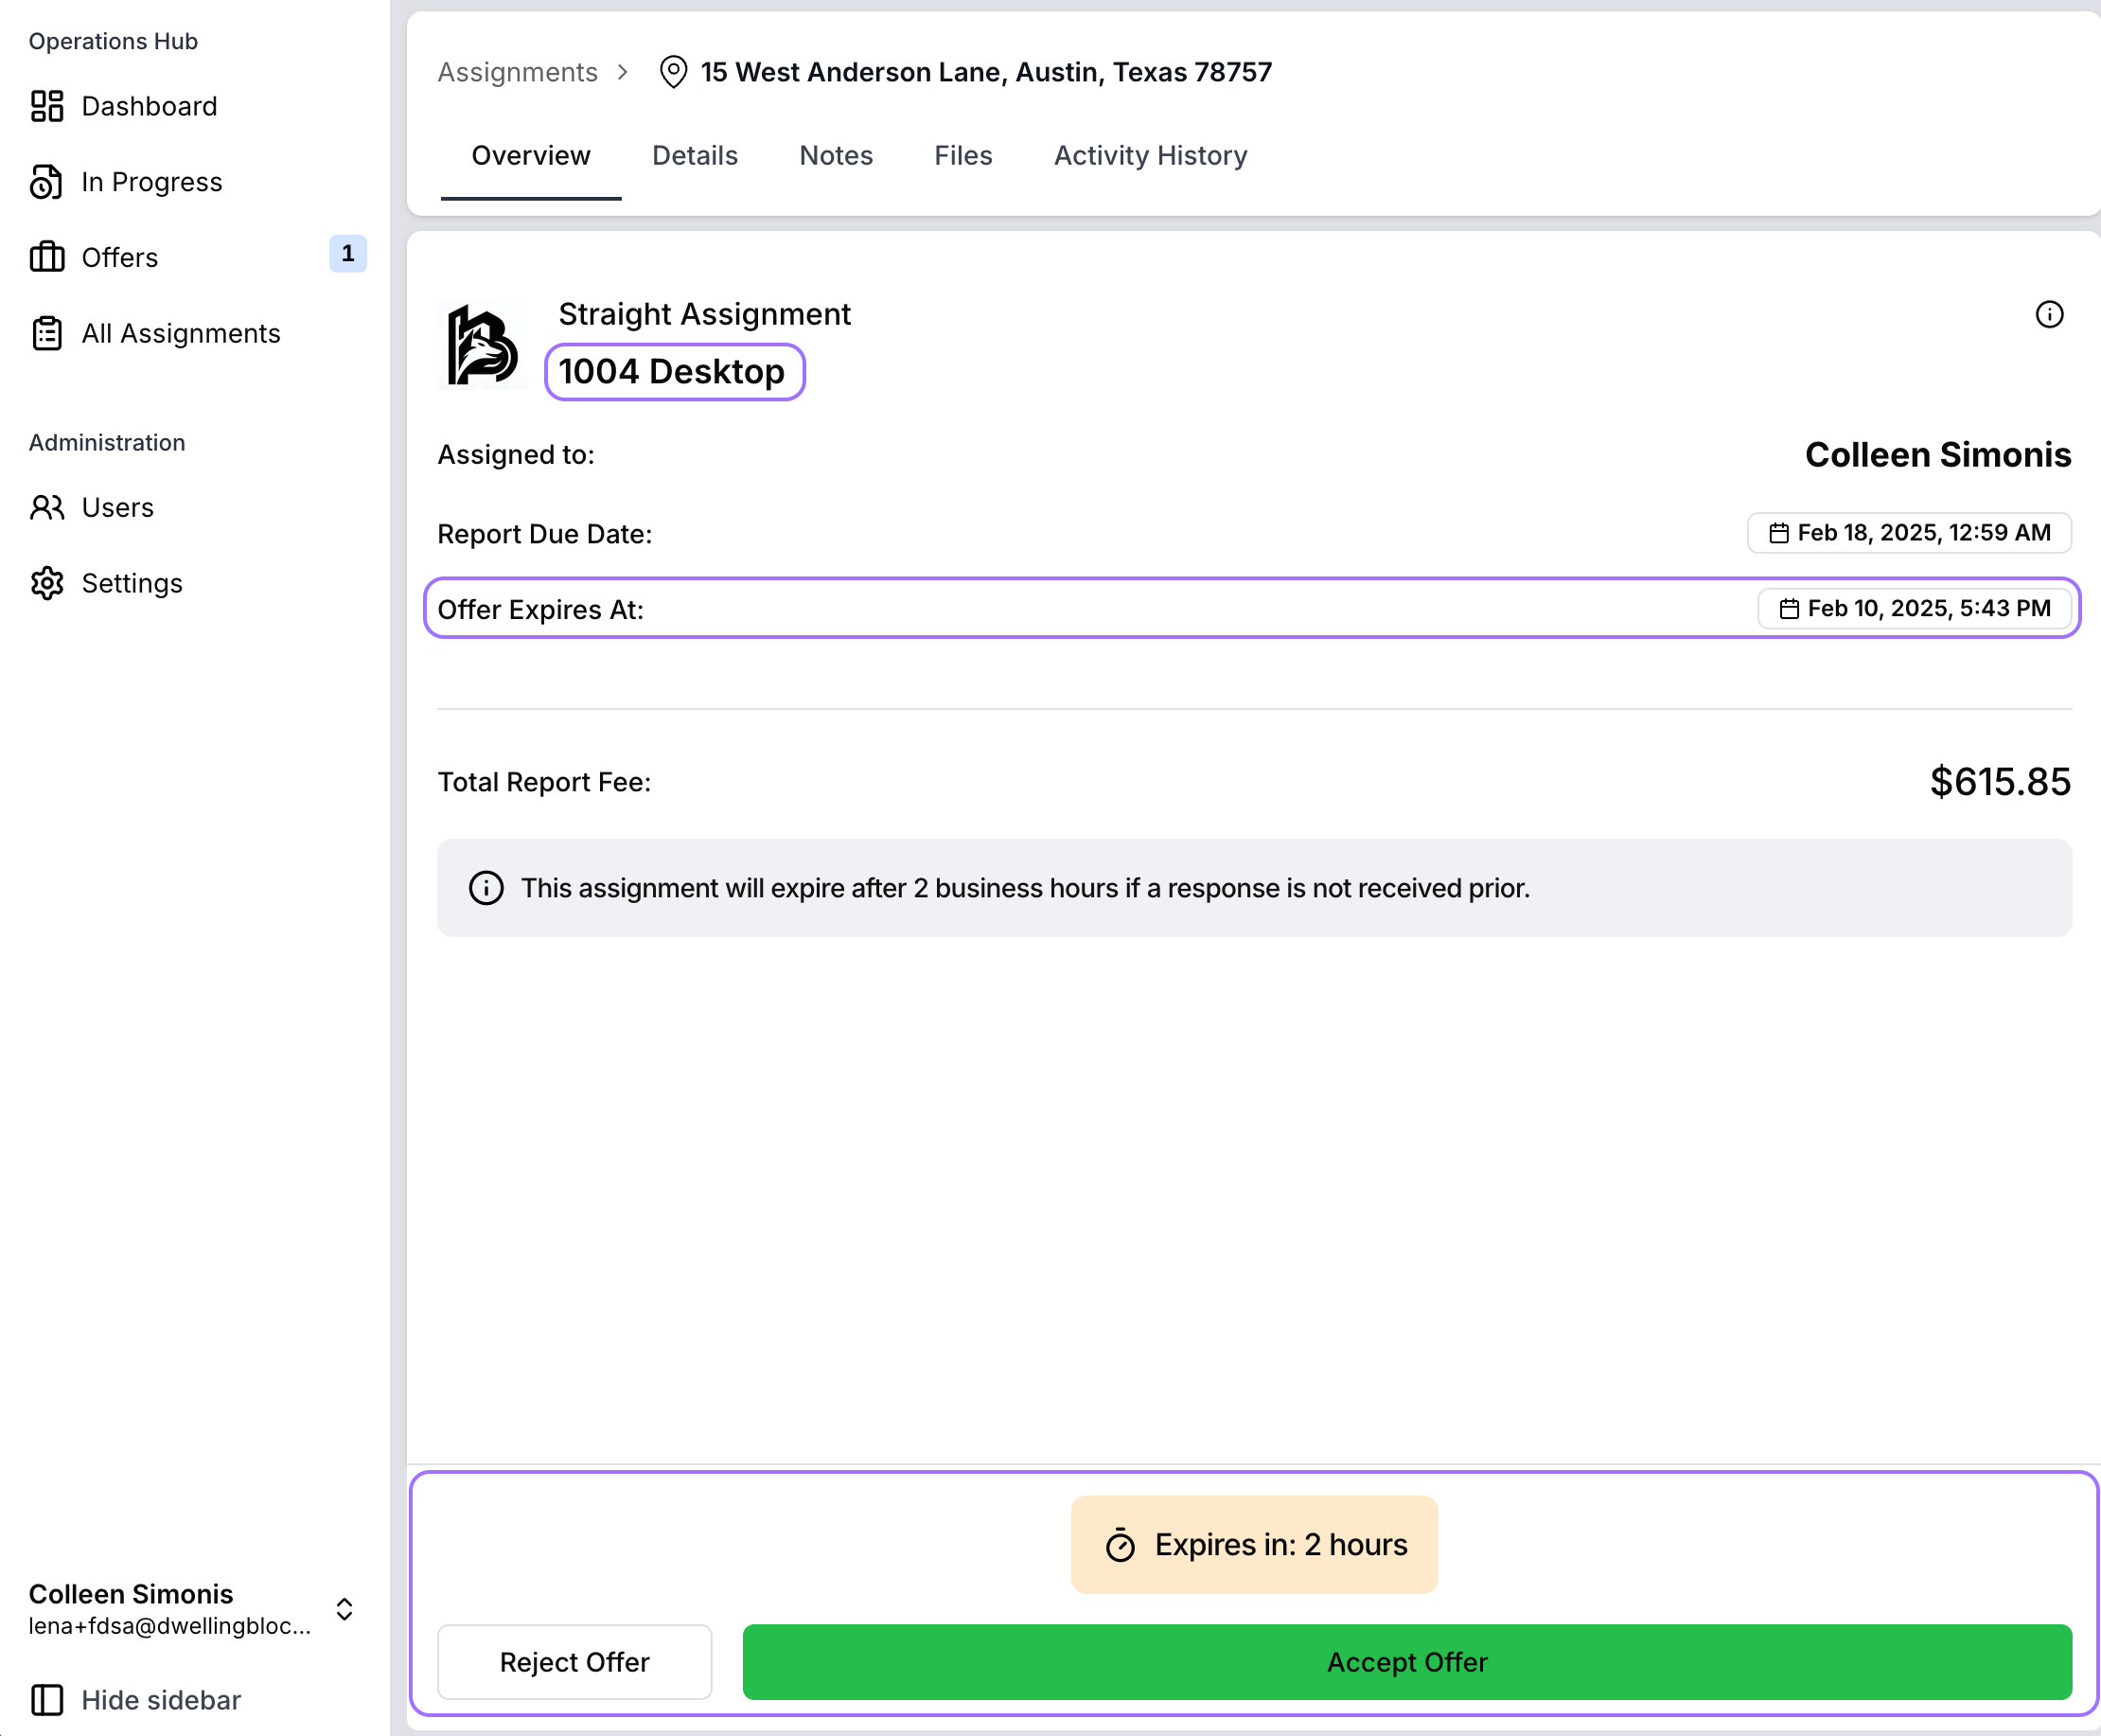Open the Activity History tab

click(1150, 156)
